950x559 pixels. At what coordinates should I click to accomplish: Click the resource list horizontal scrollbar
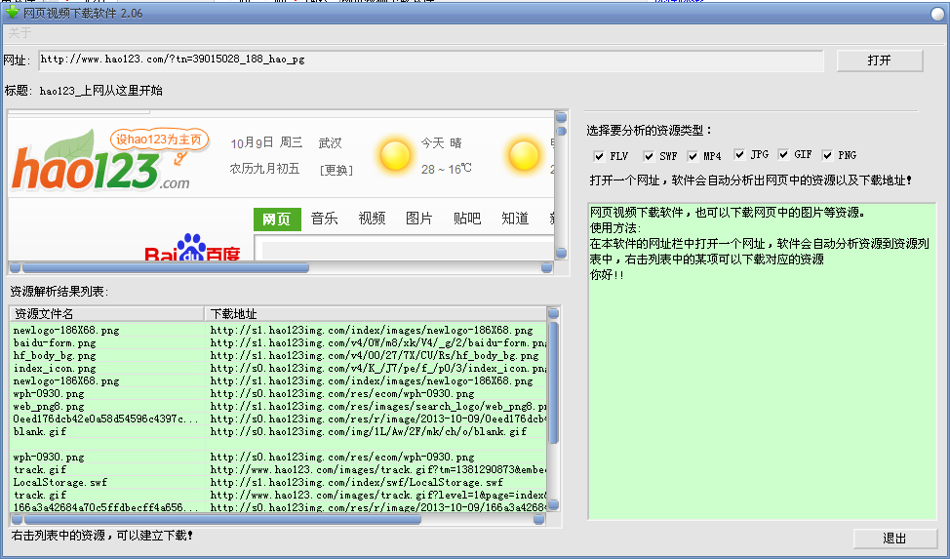pos(277,520)
